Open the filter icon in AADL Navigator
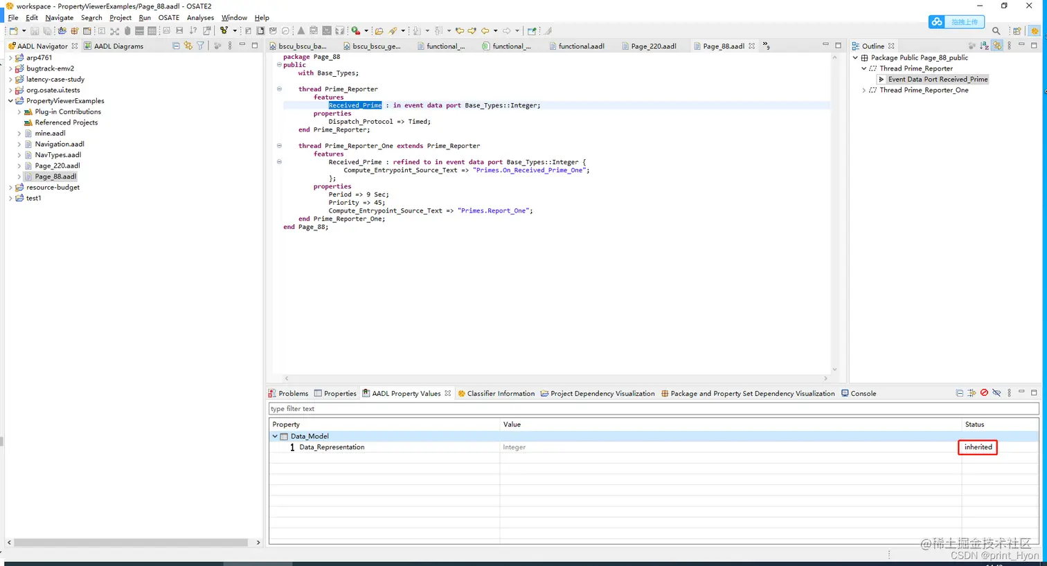This screenshot has width=1047, height=566. [200, 46]
